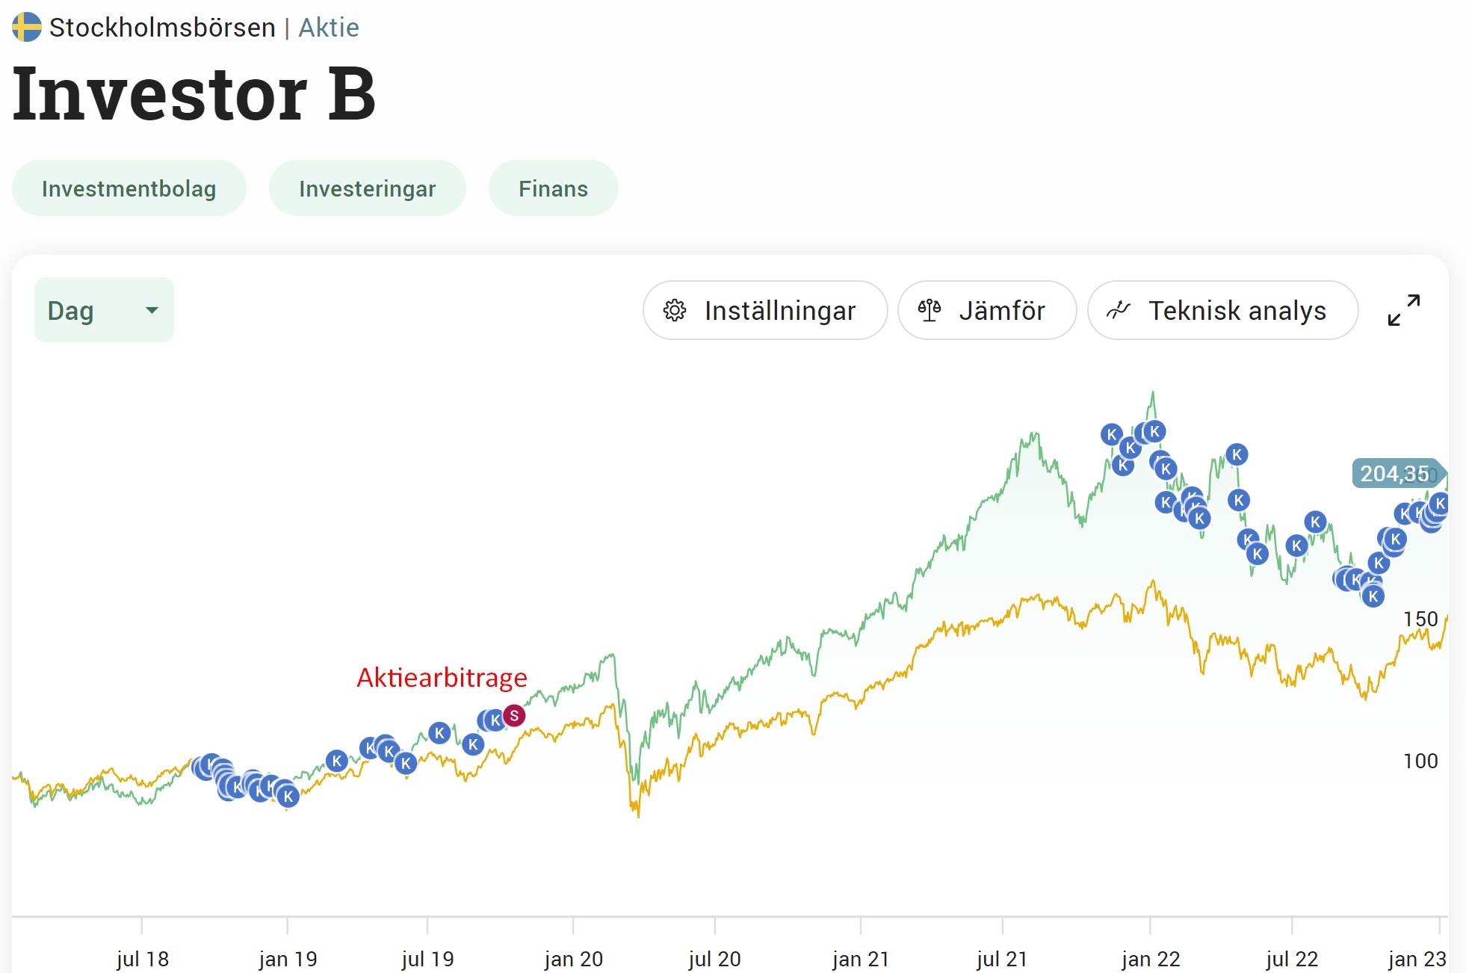Select the Finans tag
The width and height of the screenshot is (1466, 973).
point(553,188)
